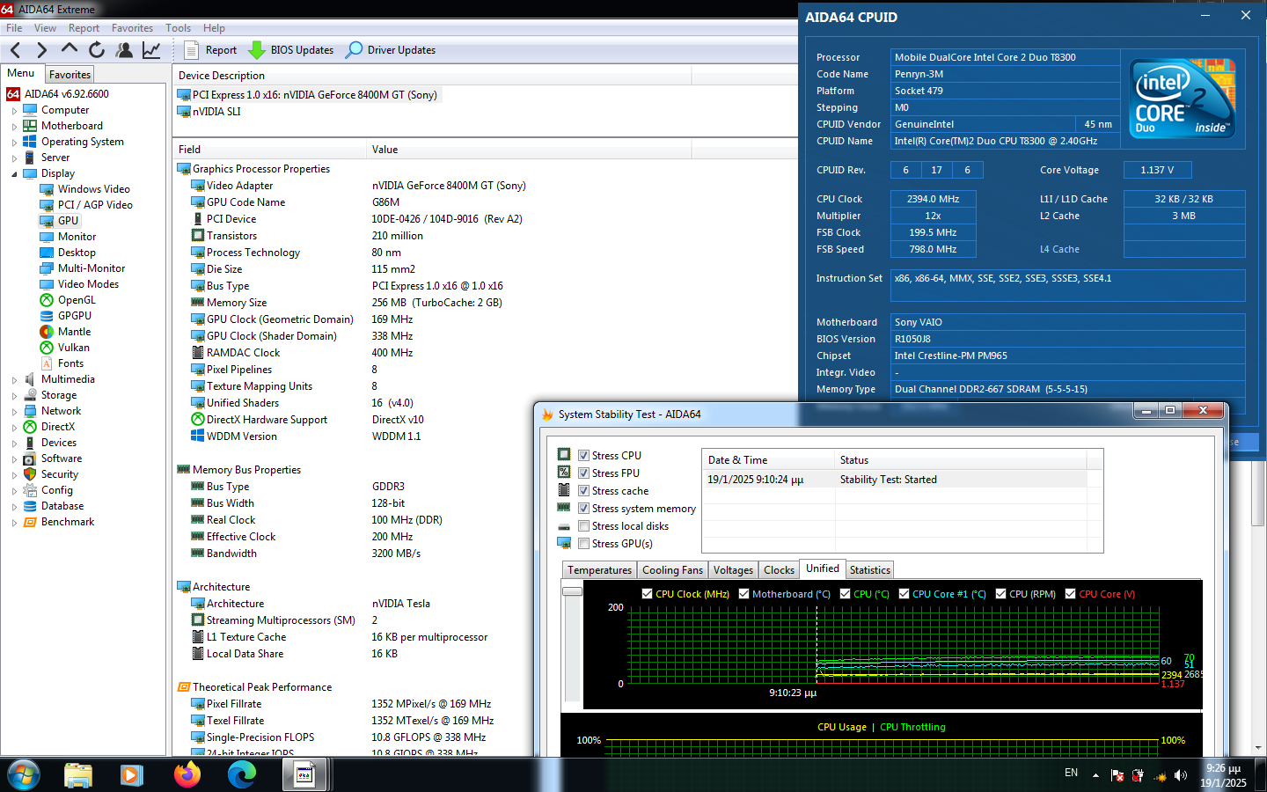
Task: Expand the Computer tree node
Action: [14, 111]
